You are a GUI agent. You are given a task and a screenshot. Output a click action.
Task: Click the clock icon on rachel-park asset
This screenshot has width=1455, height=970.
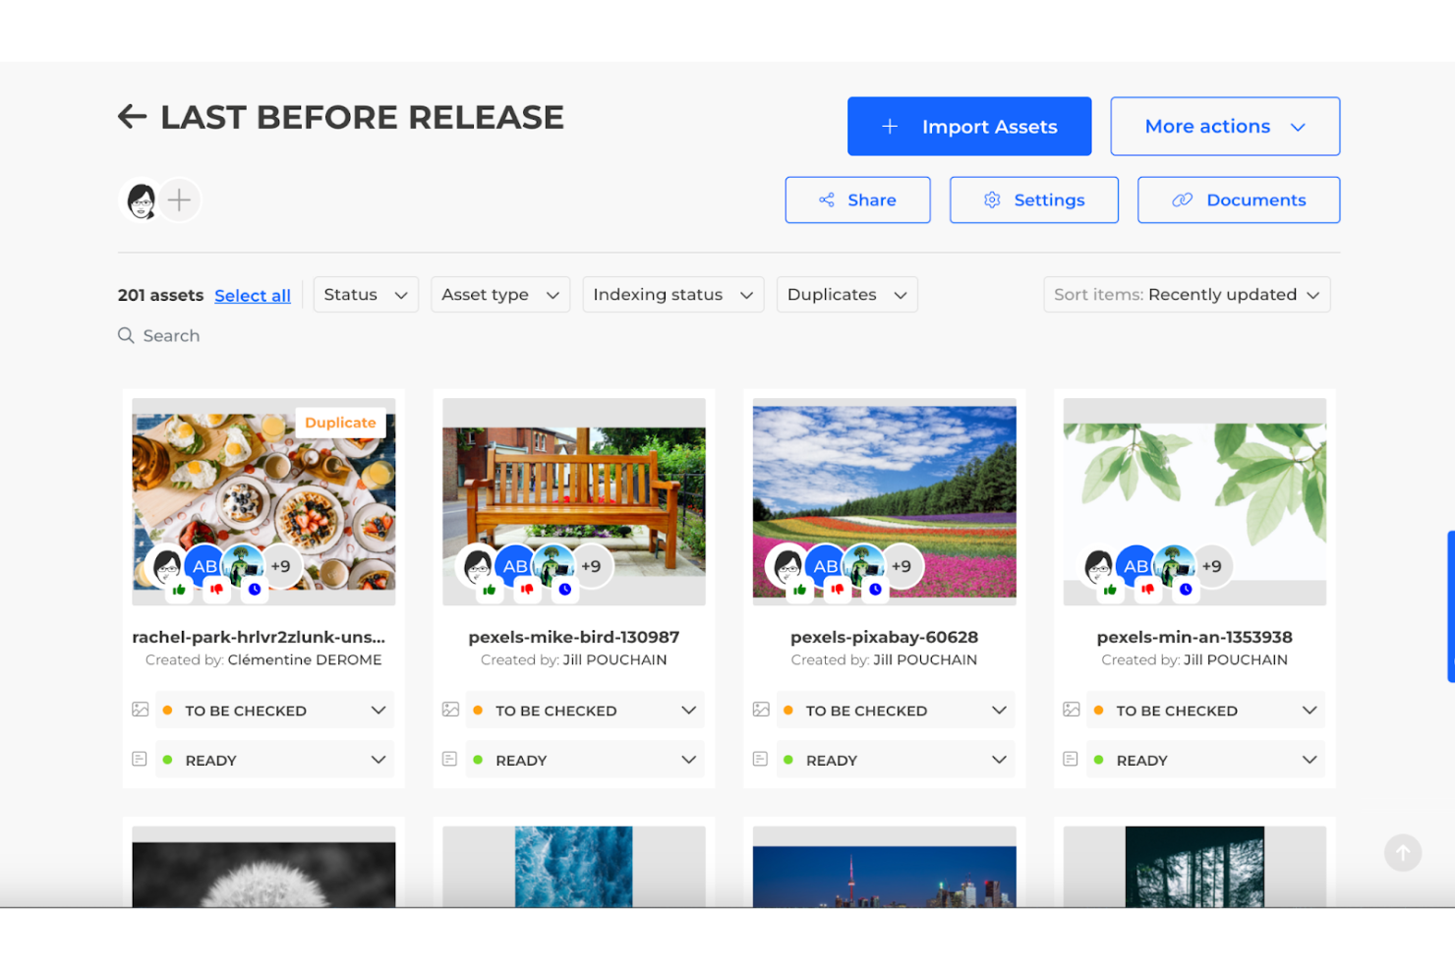point(255,590)
